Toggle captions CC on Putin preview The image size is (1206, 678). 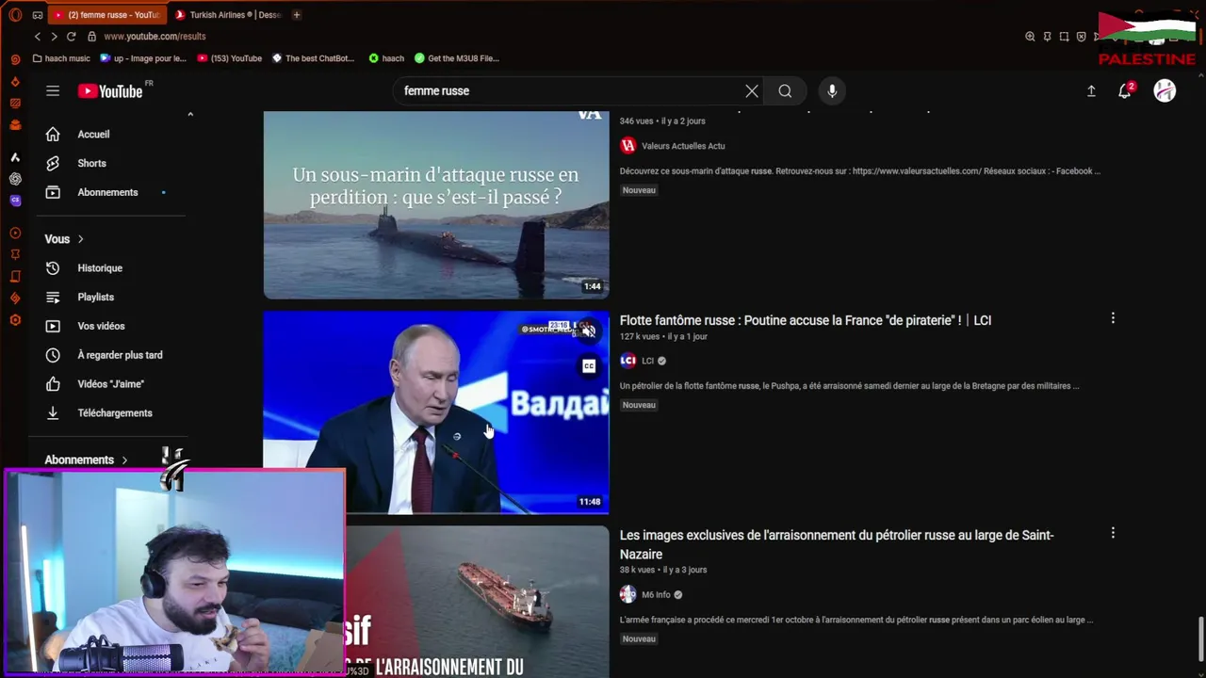(589, 366)
